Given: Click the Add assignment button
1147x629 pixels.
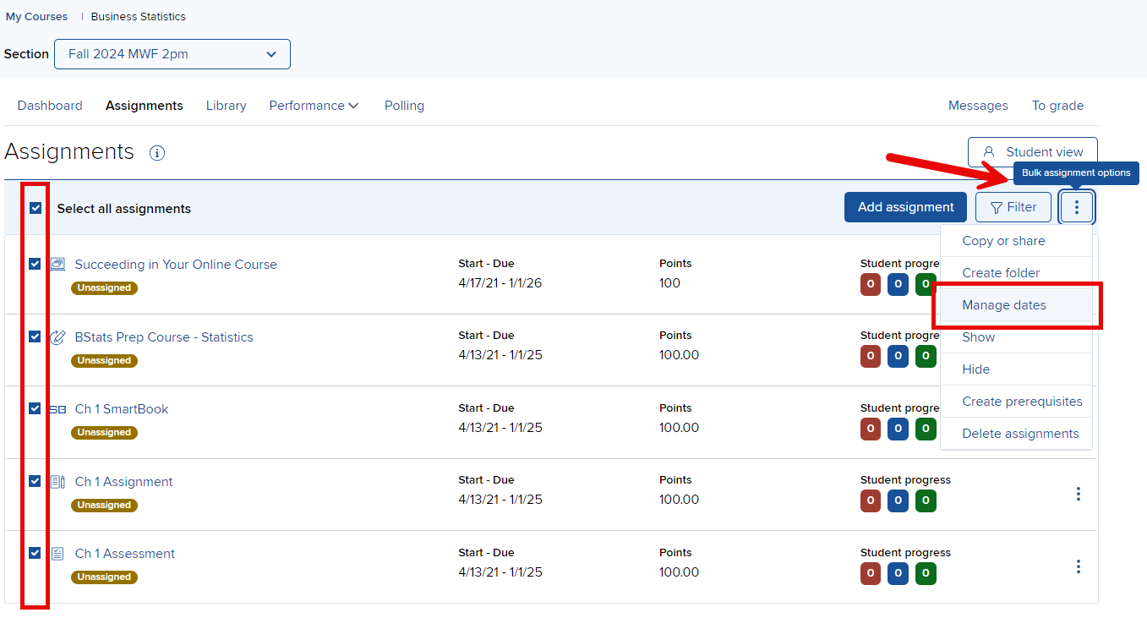Looking at the screenshot, I should 905,207.
